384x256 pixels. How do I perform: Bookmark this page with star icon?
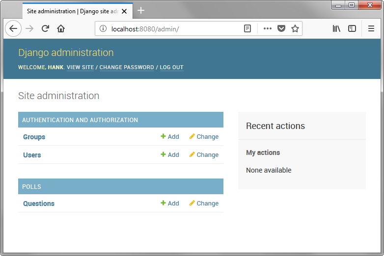click(x=295, y=28)
